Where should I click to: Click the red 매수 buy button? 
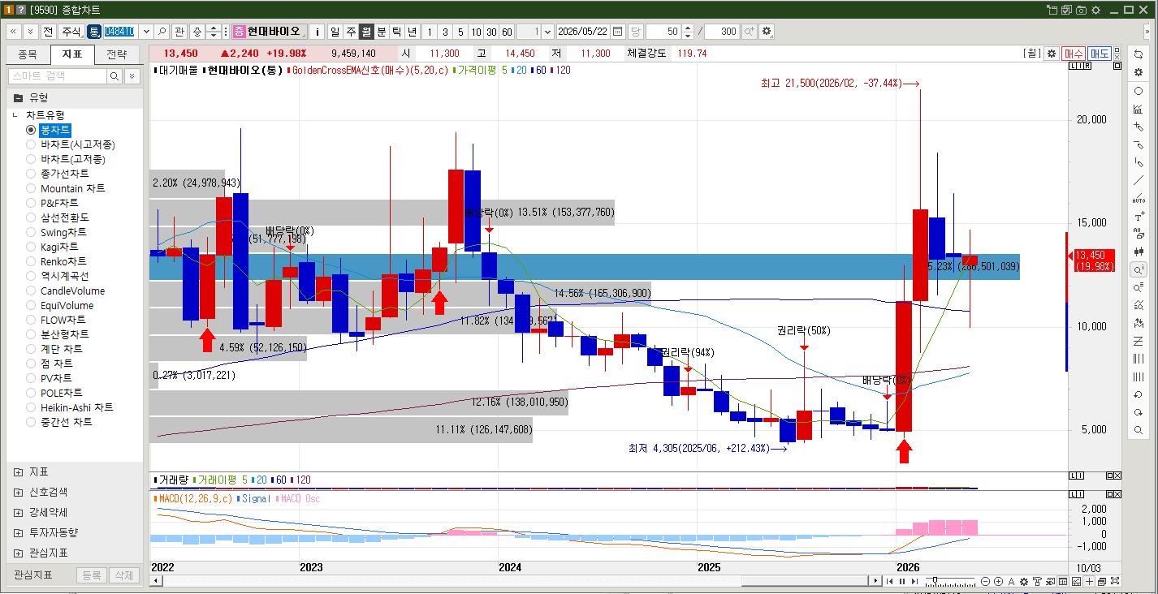[1074, 54]
